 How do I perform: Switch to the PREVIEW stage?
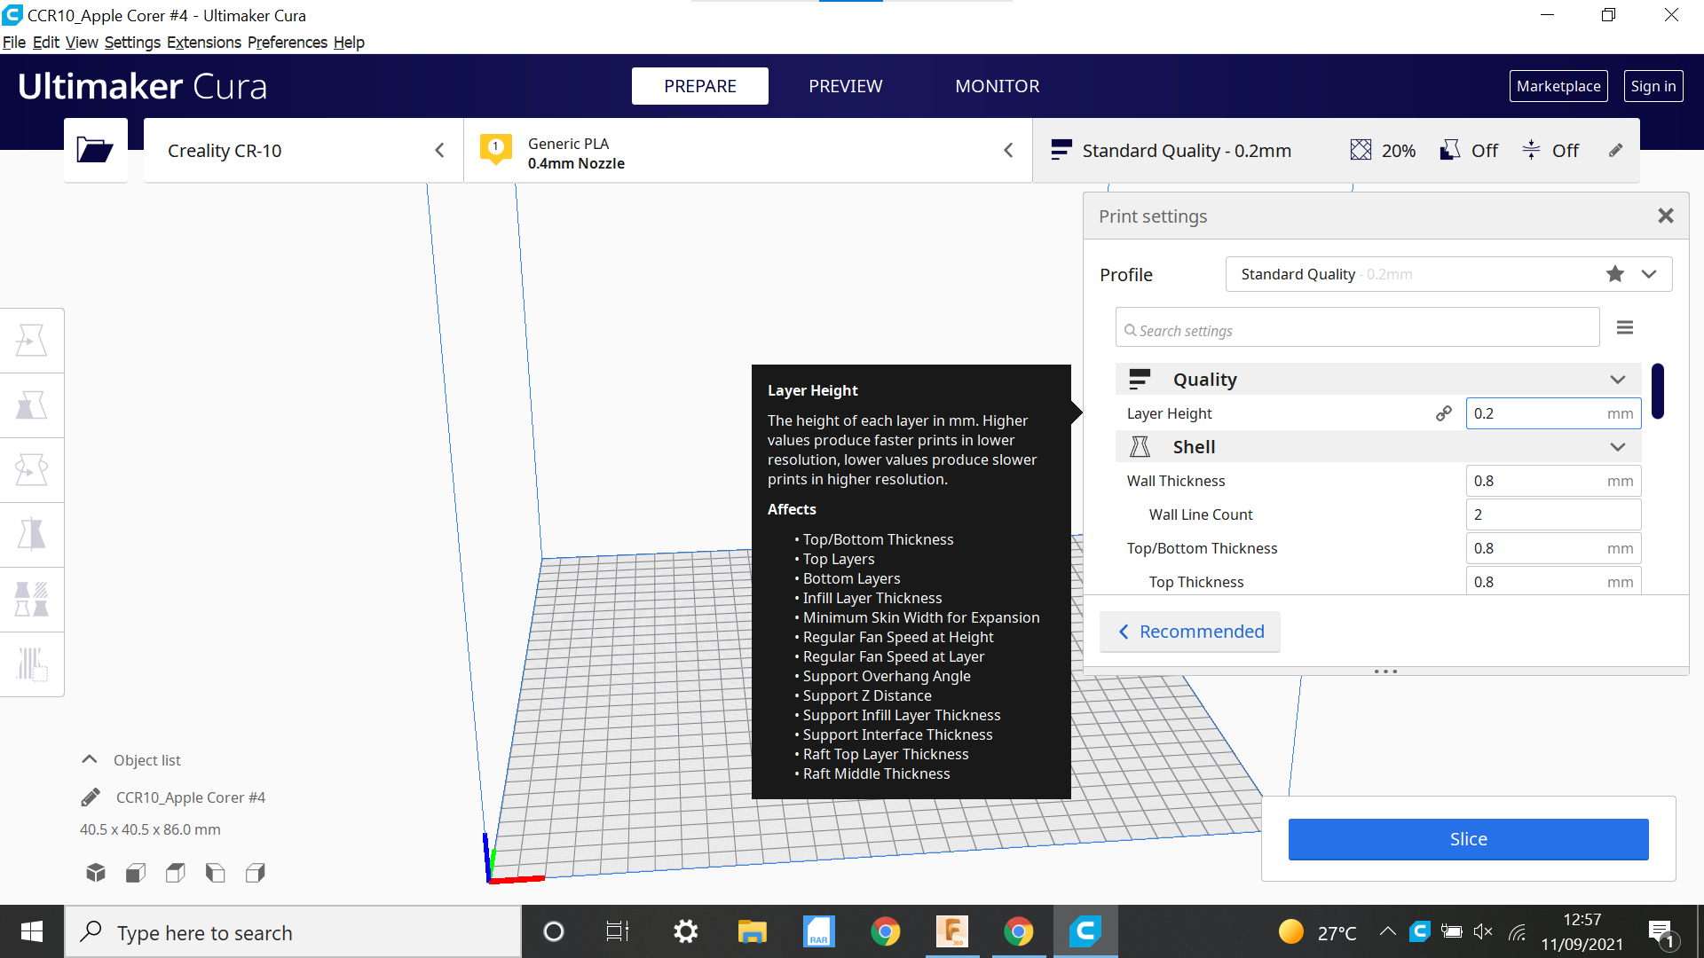click(x=845, y=86)
